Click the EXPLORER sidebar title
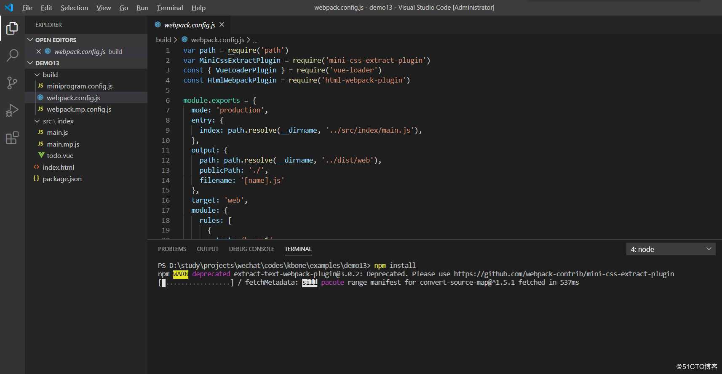The width and height of the screenshot is (722, 374). (48, 25)
